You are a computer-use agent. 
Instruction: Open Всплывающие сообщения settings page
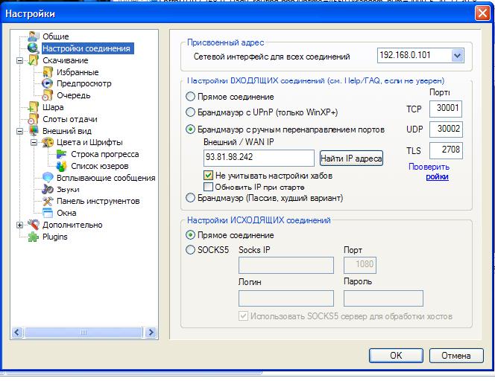106,178
